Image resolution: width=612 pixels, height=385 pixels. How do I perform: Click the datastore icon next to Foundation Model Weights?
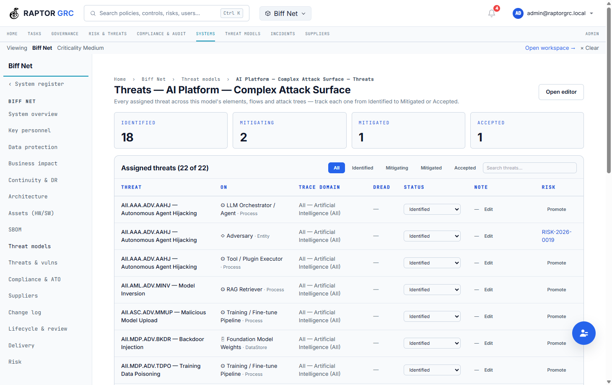[x=223, y=339]
